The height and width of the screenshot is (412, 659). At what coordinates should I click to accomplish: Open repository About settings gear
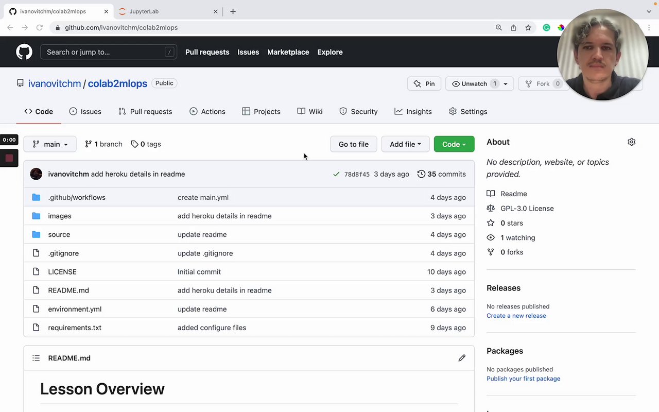coord(631,142)
